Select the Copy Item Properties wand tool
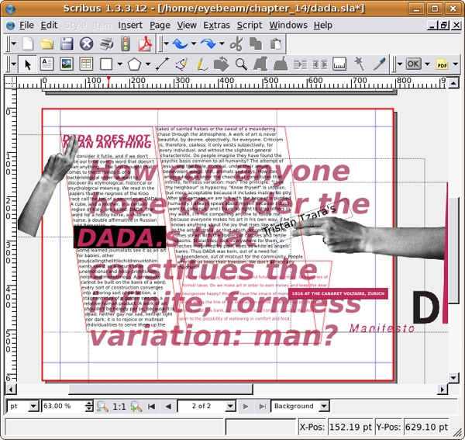The image size is (465, 440). click(360, 64)
